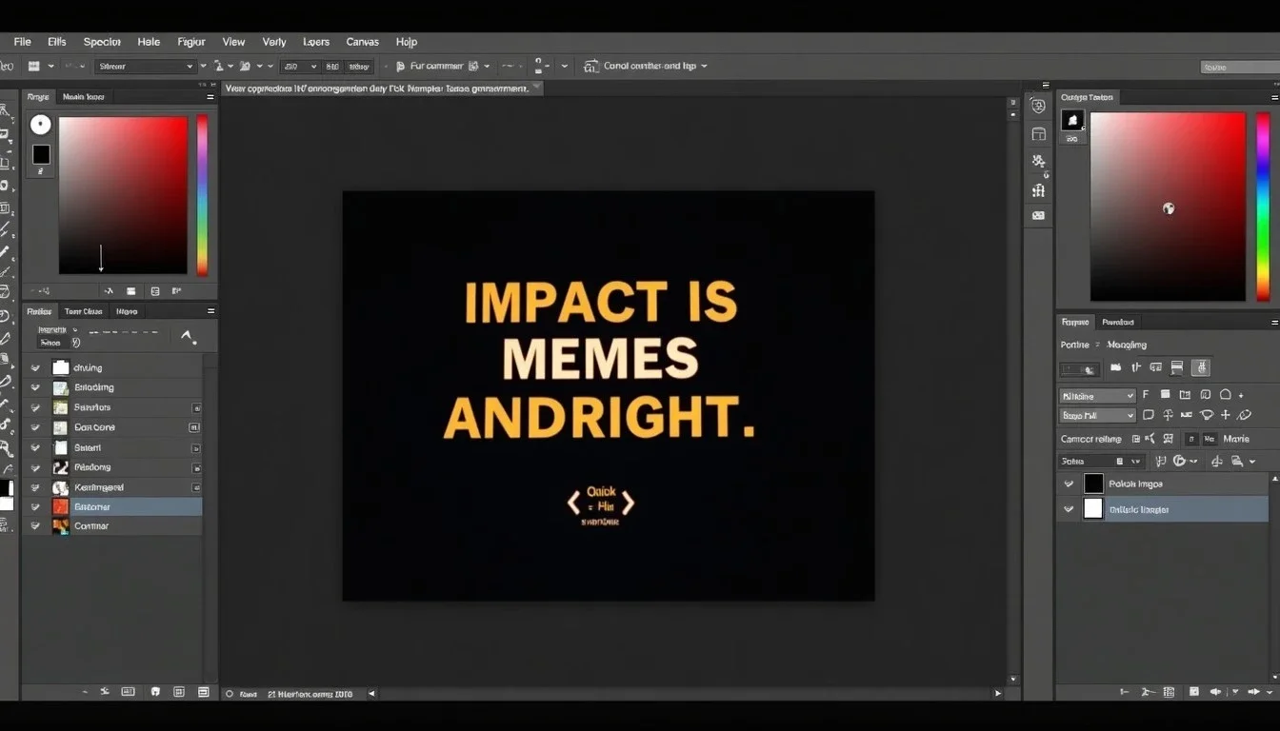Click the lock icon on Banrlors layer row
1280x731 pixels.
click(x=195, y=407)
